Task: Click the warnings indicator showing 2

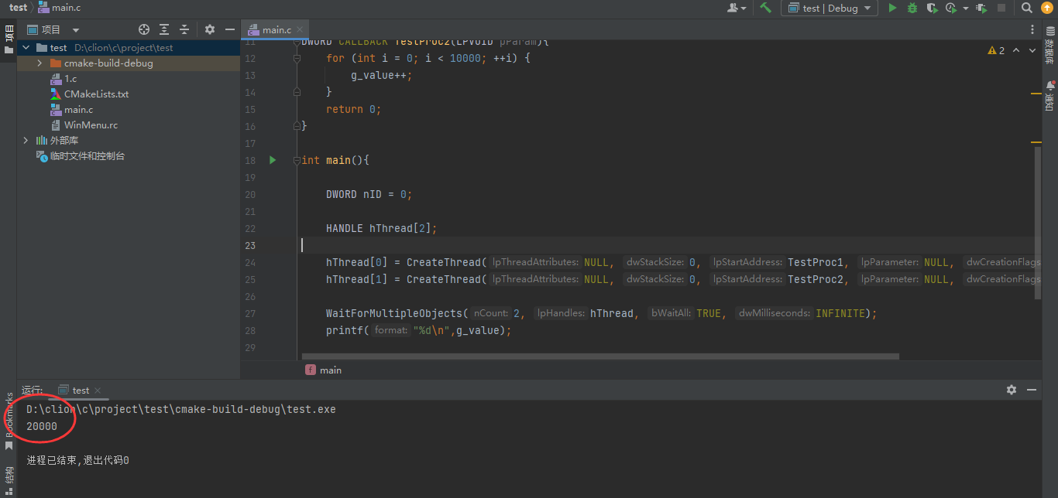Action: [996, 50]
